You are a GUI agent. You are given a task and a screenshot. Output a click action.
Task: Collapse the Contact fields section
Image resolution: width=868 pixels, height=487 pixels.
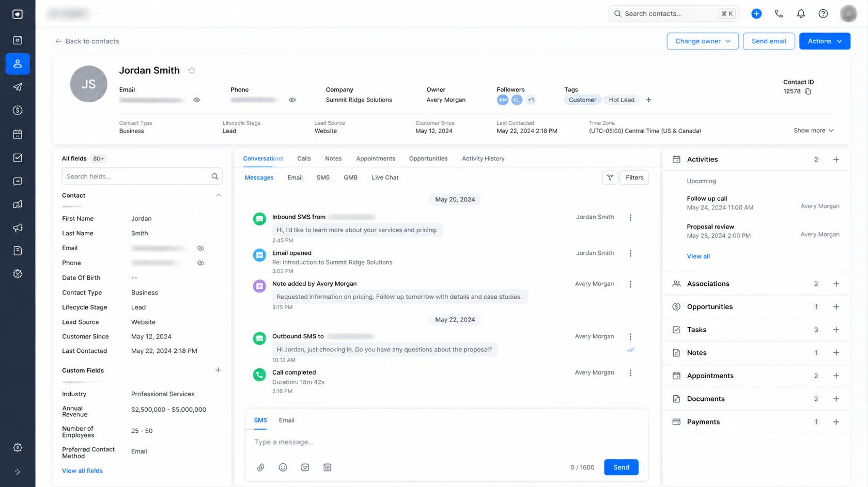click(x=219, y=196)
